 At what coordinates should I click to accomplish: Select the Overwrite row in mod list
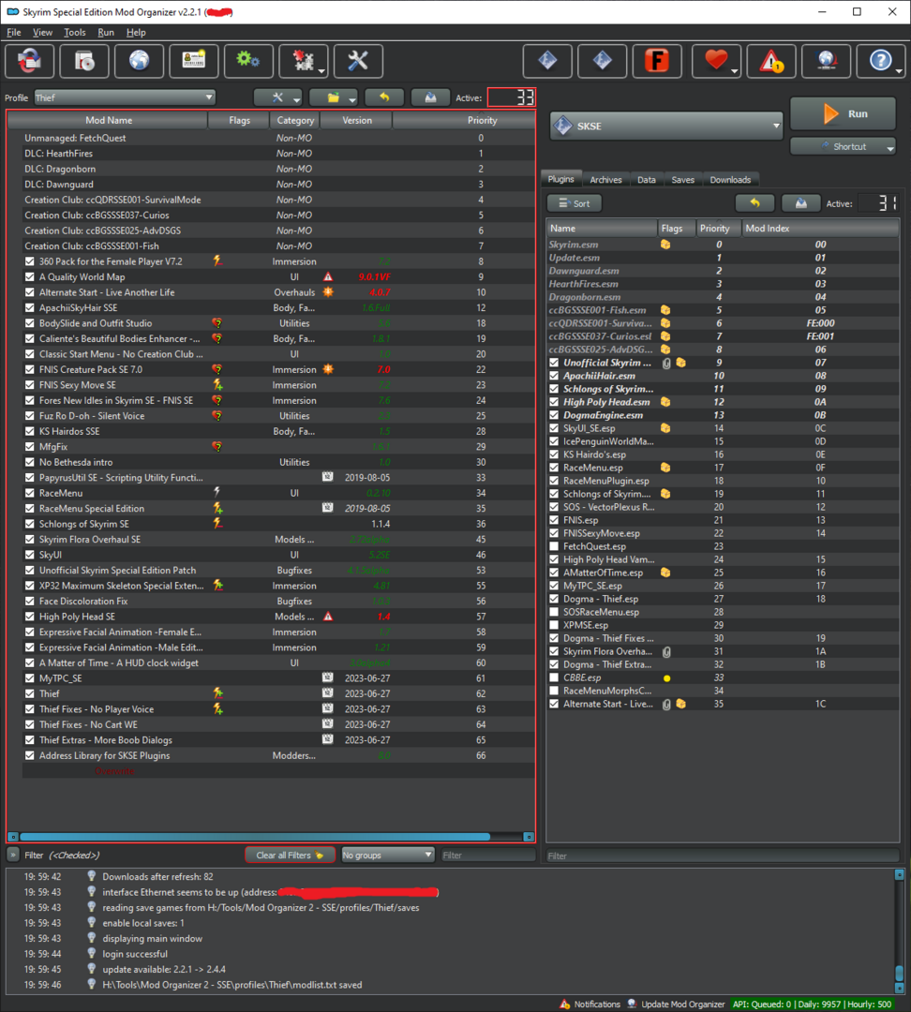[x=277, y=770]
